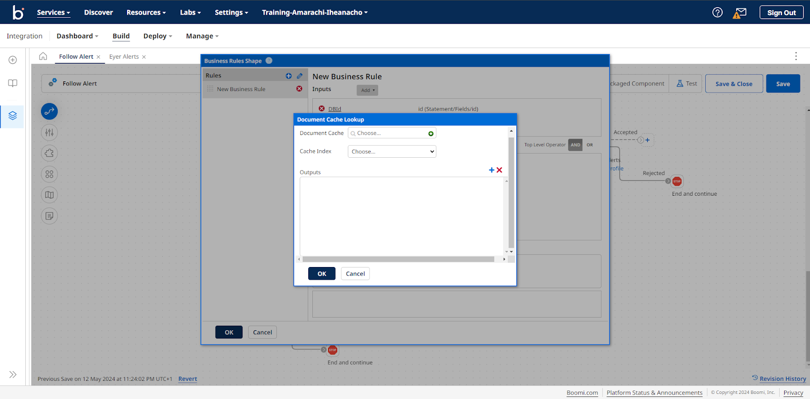810x399 pixels.
Task: Close the Follow Alert tab
Action: [98, 57]
